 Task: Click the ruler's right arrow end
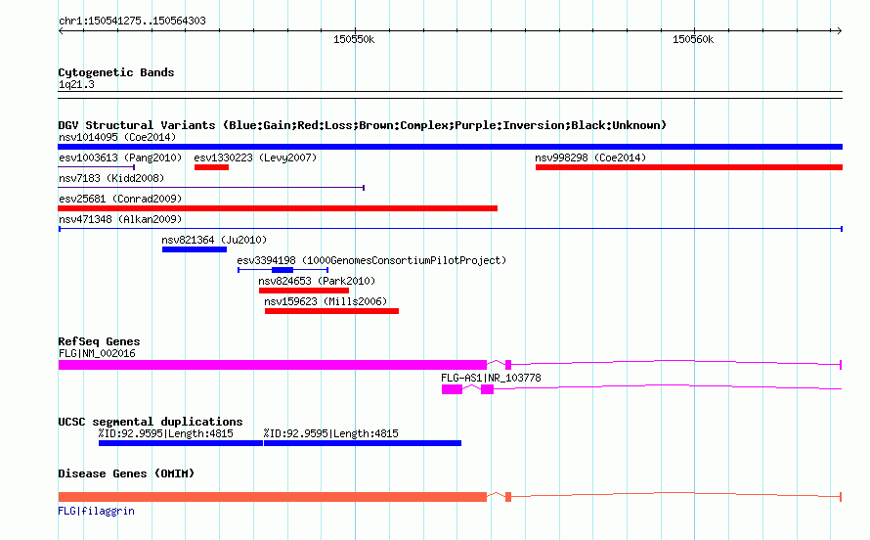pos(840,31)
